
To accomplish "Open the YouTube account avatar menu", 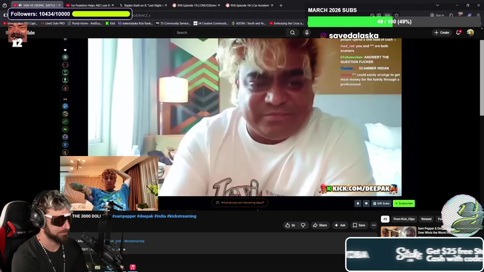I will pyautogui.click(x=470, y=32).
